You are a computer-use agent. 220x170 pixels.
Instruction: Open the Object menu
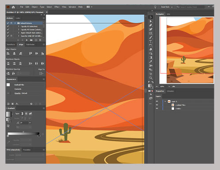pyautogui.click(x=35, y=7)
